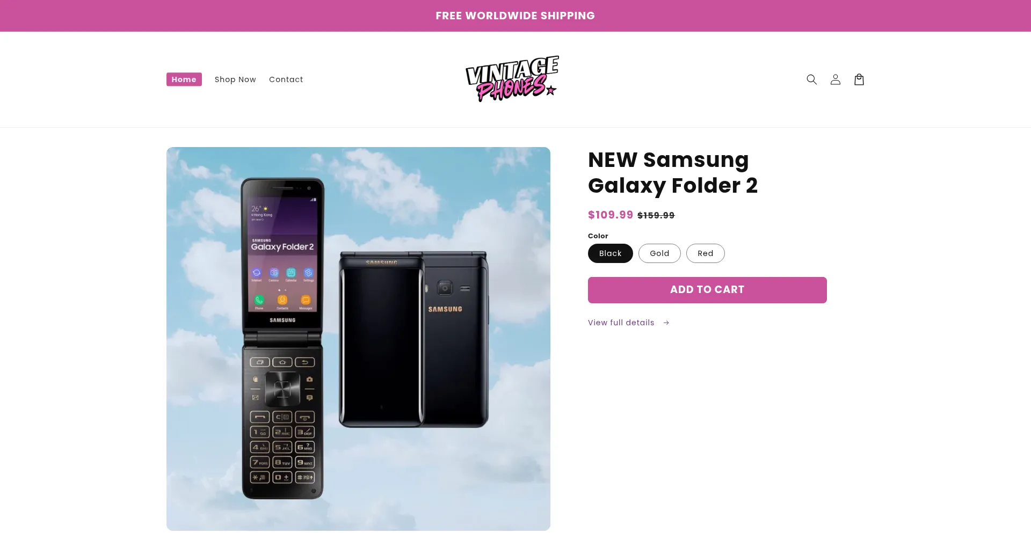Open the search magnifier icon
1031x533 pixels.
pyautogui.click(x=811, y=79)
